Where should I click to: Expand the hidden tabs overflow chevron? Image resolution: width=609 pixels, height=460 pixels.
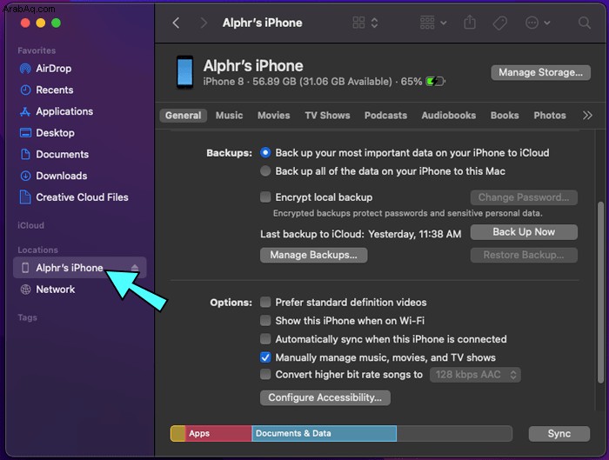tap(587, 115)
